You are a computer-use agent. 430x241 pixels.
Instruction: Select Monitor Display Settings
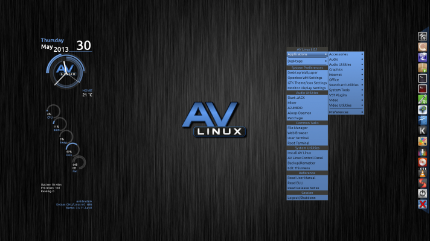307,88
